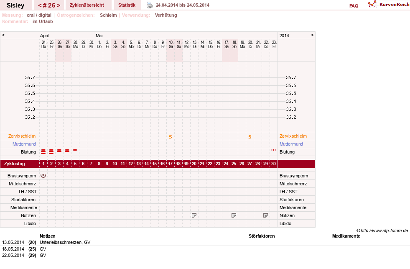Click the spotting dots on cycle day 30
This screenshot has width=410, height=269.
coord(273,150)
